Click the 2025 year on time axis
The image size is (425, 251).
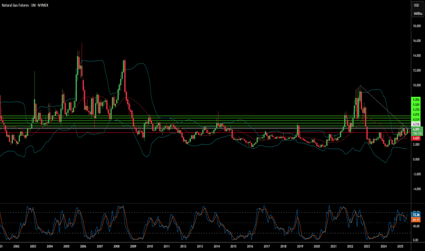[x=400, y=246]
